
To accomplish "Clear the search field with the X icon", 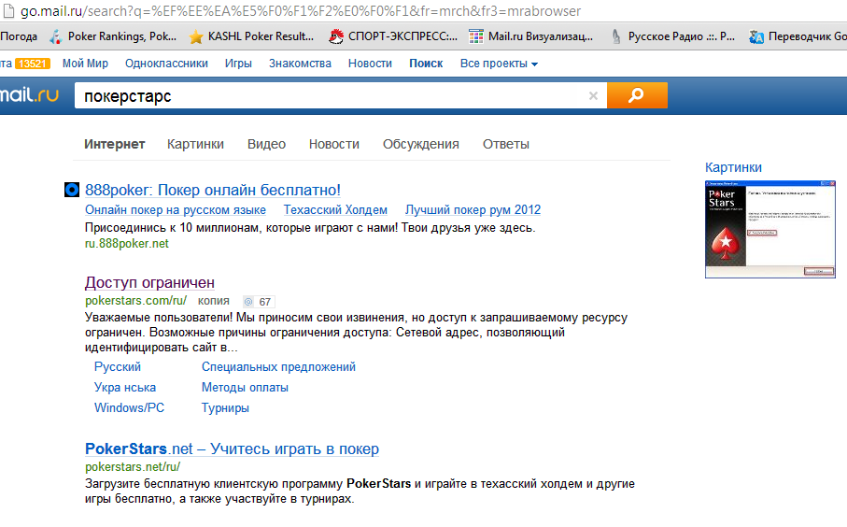I will click(x=593, y=95).
